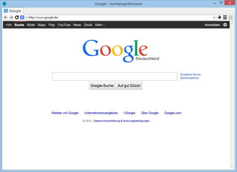Open the Über Google link

[x=150, y=113]
